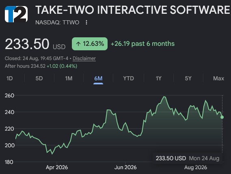Click the Jun 2026 axis label

[125, 168]
